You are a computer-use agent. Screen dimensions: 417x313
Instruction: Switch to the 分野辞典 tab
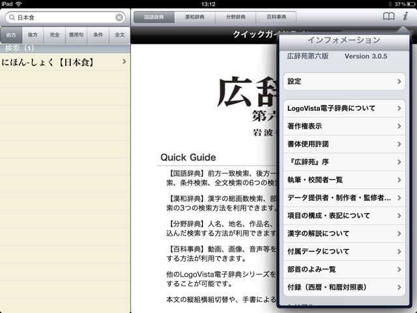click(x=235, y=17)
